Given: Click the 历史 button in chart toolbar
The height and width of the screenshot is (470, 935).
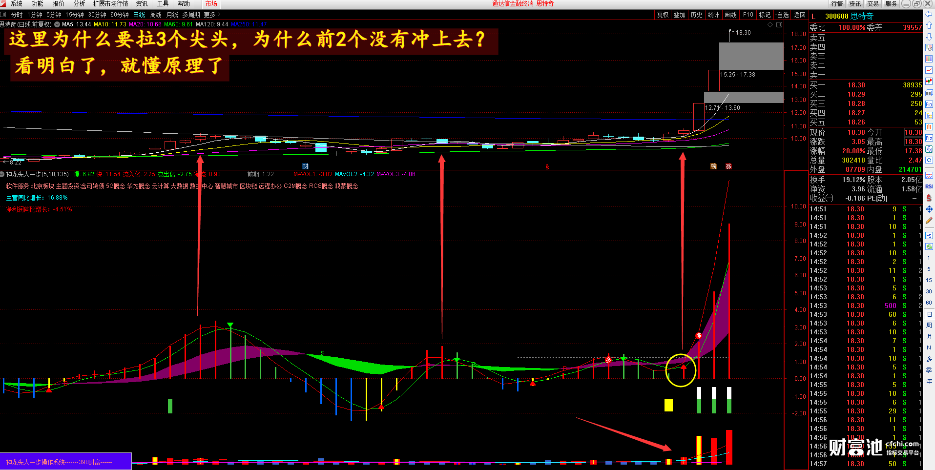Looking at the screenshot, I should (697, 15).
